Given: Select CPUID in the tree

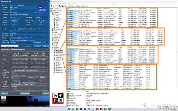Looking at the screenshot, I should 56,17.
